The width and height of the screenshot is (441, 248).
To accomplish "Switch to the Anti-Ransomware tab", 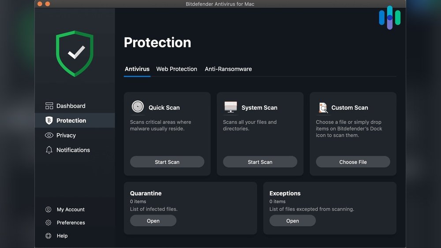I will [x=228, y=69].
